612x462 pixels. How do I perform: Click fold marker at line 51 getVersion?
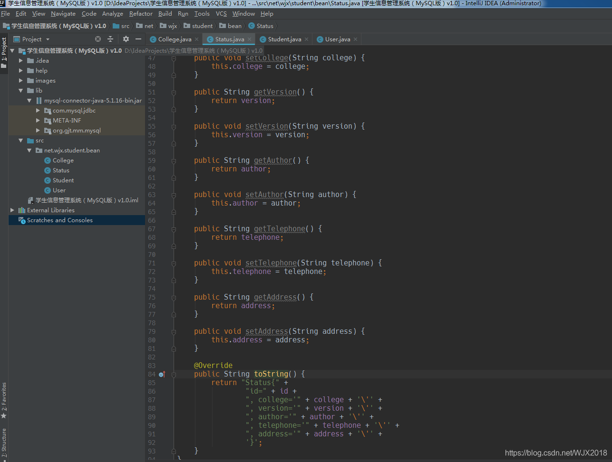(174, 92)
